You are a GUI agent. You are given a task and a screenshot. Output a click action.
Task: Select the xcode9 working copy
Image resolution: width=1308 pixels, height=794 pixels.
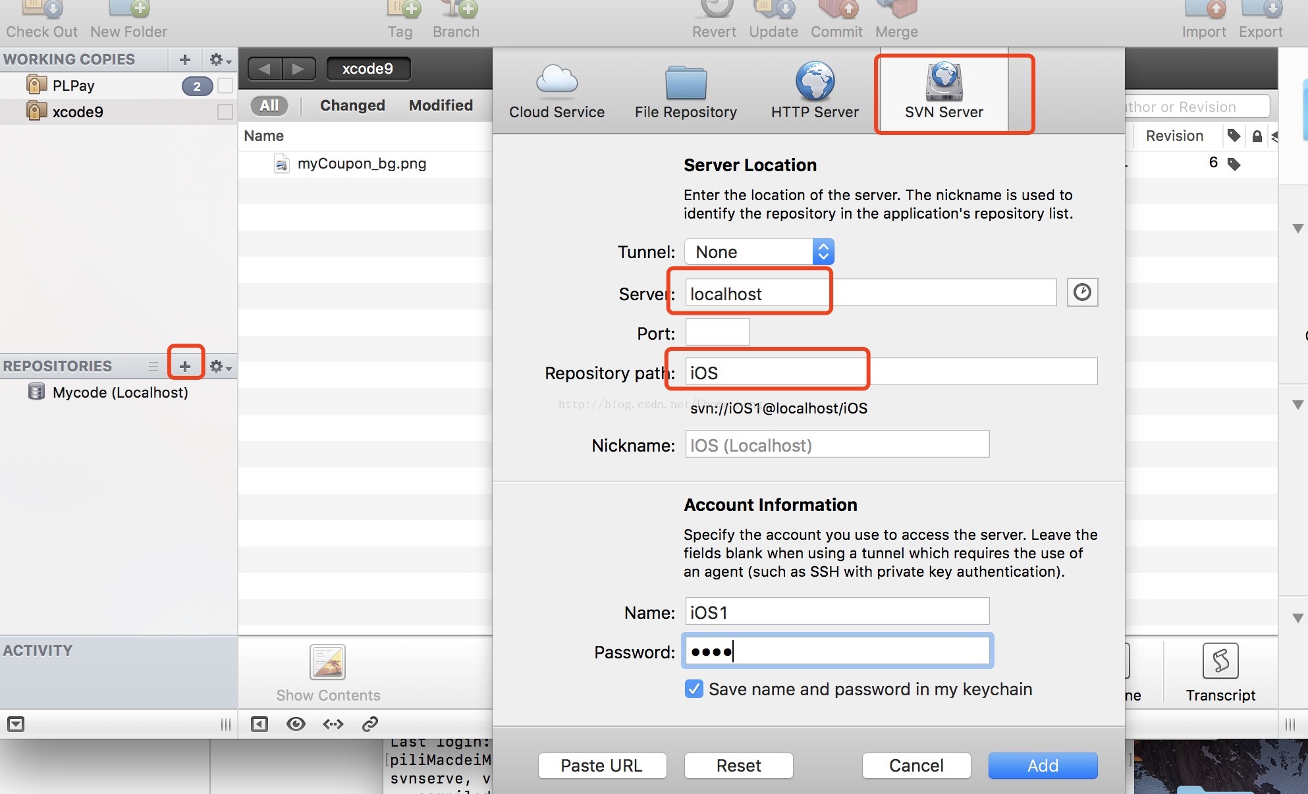(x=119, y=112)
